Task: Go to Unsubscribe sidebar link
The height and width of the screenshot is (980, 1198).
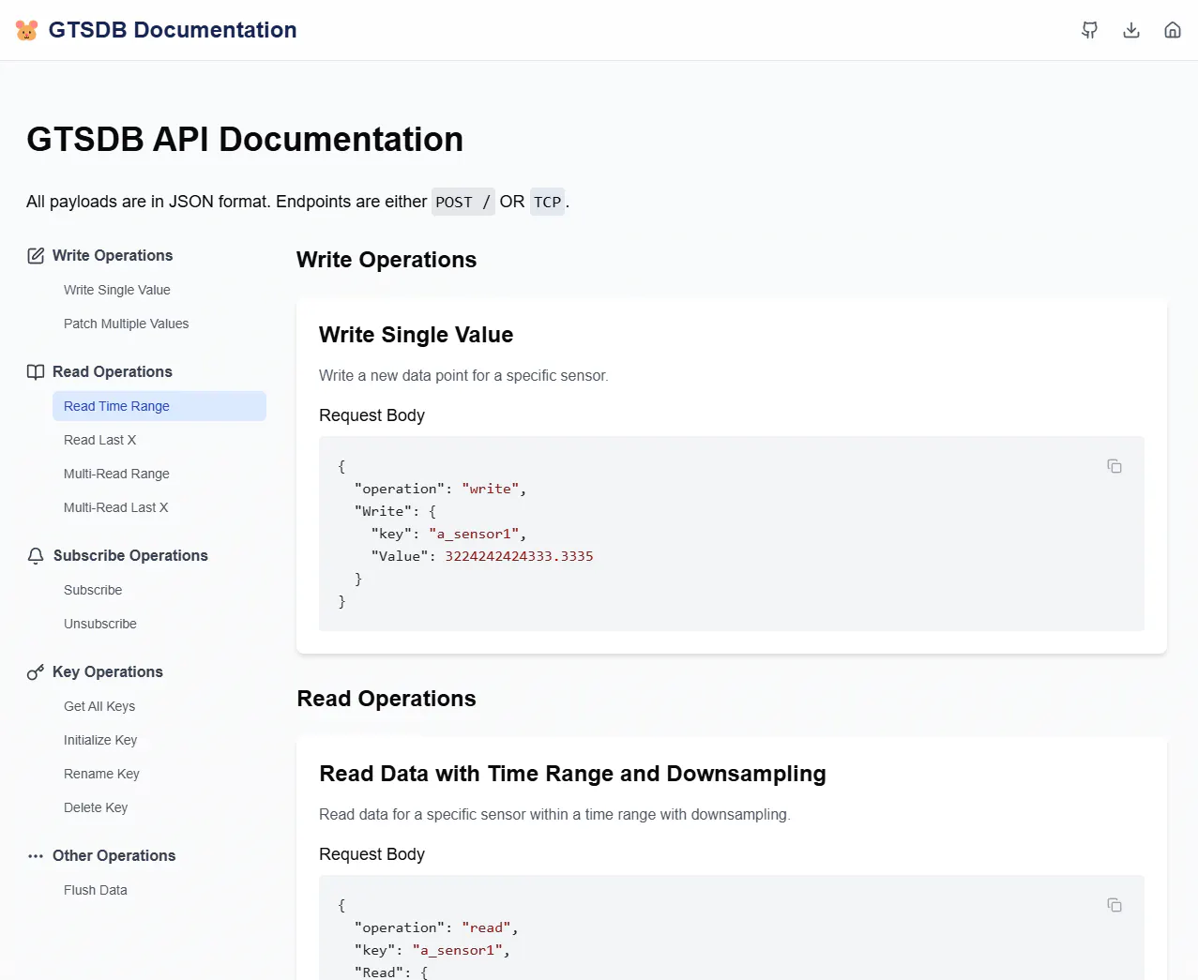Action: [100, 624]
